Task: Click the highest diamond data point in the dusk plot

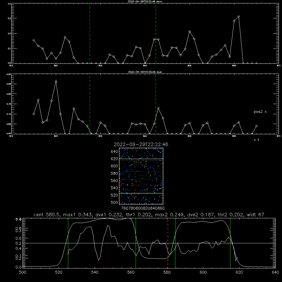Action: (x=56, y=81)
